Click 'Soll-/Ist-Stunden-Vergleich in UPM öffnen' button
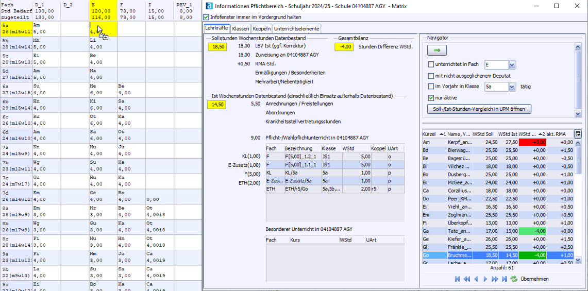 coord(479,109)
